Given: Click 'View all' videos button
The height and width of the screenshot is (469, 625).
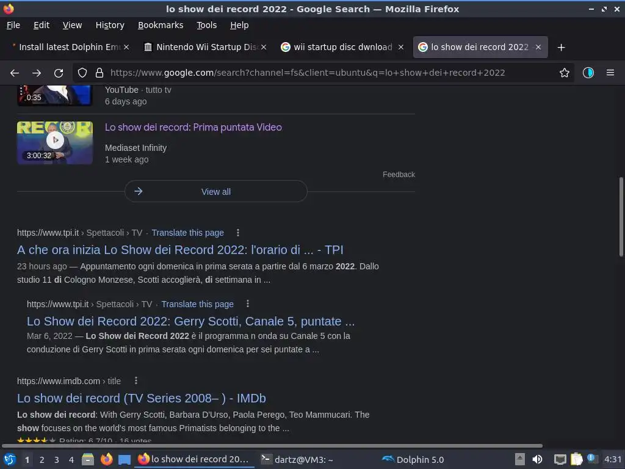Looking at the screenshot, I should (216, 191).
